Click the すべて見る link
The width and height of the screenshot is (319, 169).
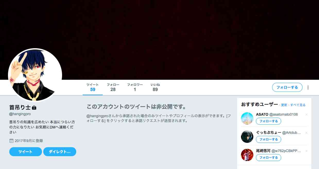[298, 105]
